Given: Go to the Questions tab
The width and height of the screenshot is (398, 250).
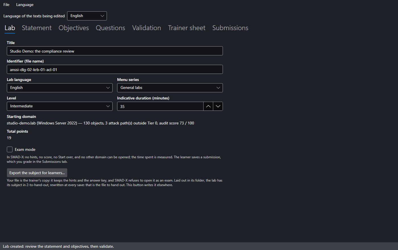Looking at the screenshot, I should [110, 28].
